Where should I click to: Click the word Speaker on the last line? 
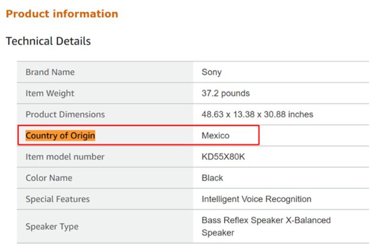click(218, 233)
